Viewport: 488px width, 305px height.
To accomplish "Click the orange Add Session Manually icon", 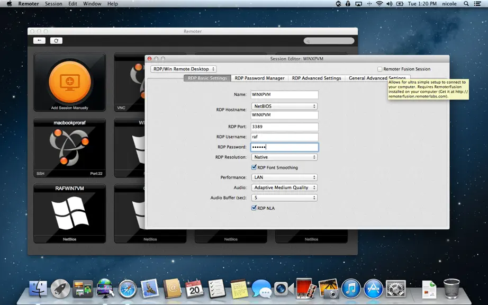I will (70, 82).
